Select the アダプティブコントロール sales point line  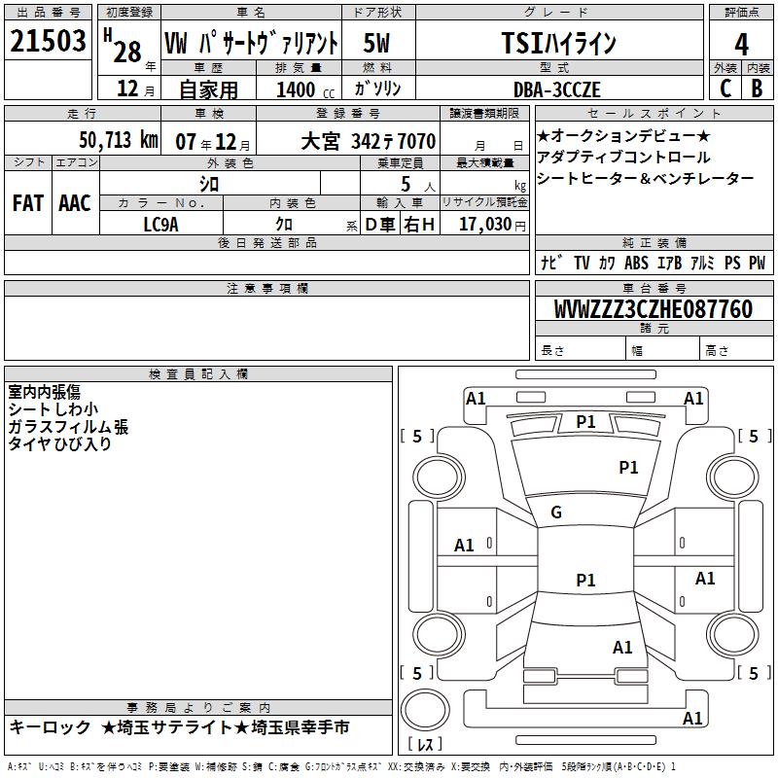[x=623, y=157]
